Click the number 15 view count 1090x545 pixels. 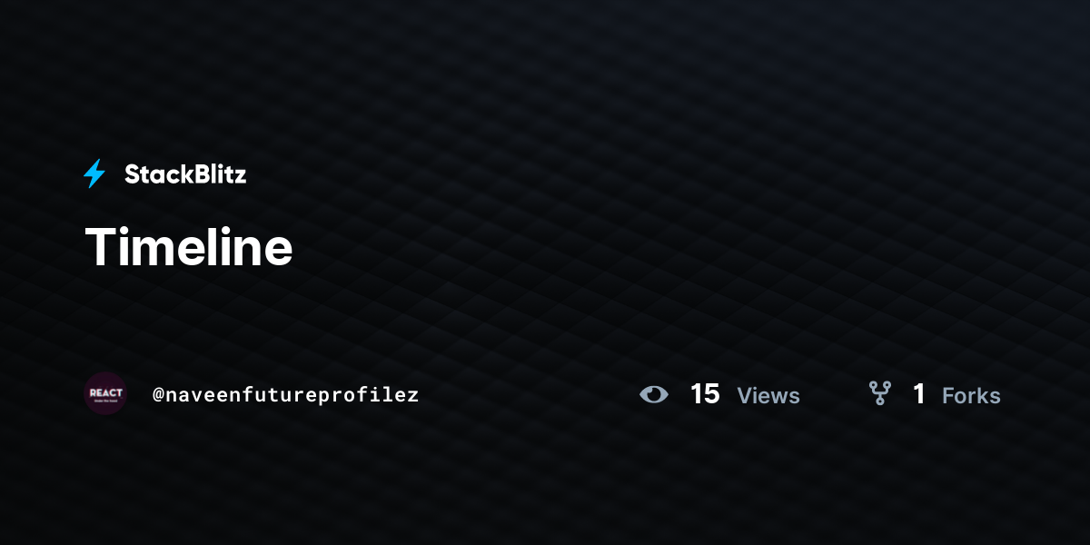tap(705, 394)
